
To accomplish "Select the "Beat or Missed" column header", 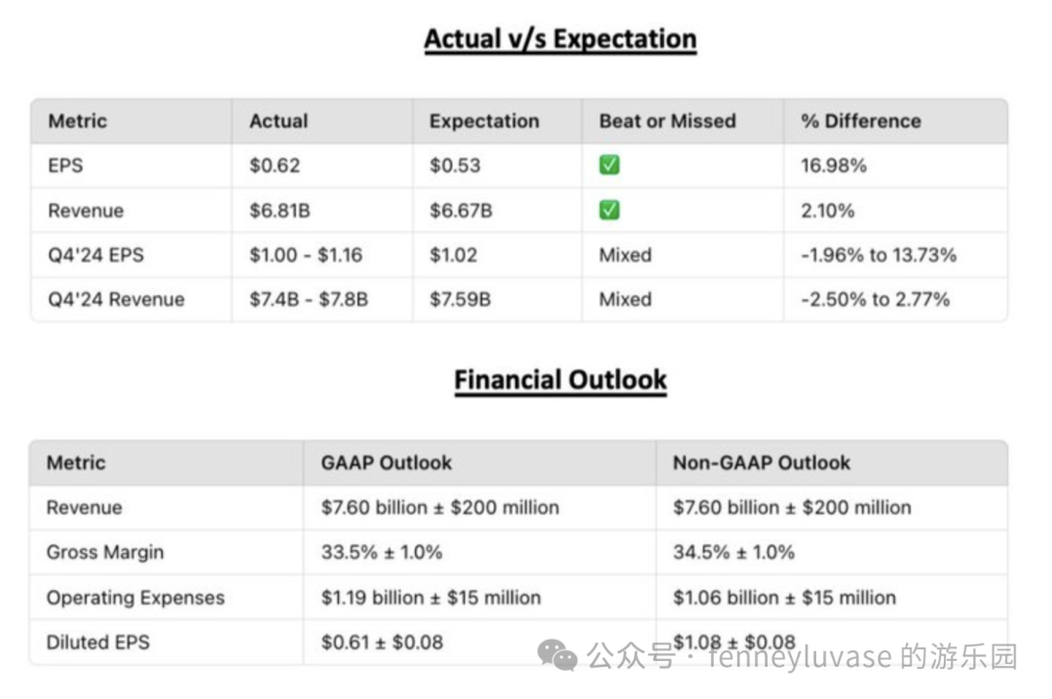I will [667, 122].
